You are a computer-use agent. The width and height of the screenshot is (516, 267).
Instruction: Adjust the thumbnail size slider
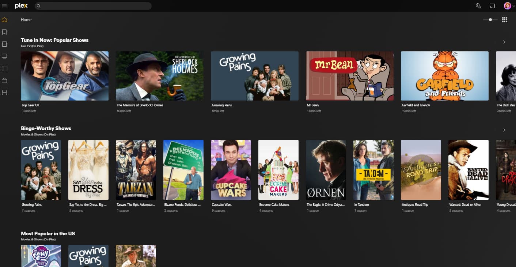tap(490, 20)
